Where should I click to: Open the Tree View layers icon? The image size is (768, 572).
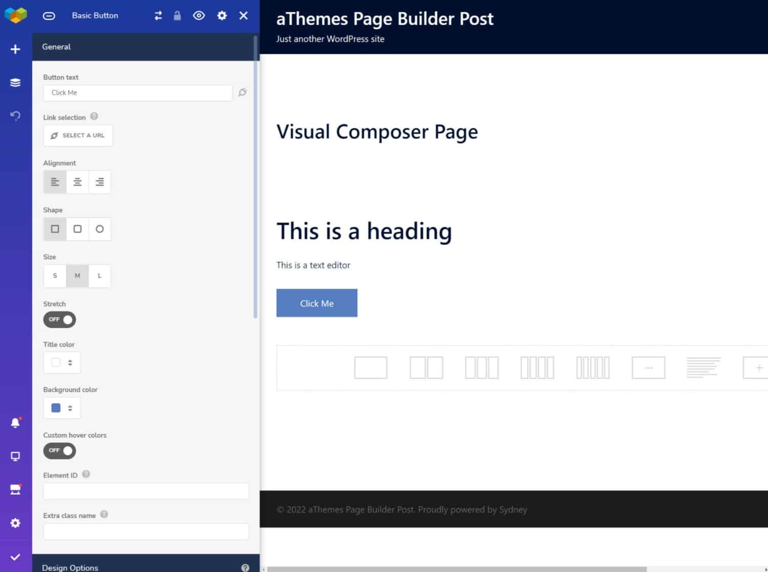[x=15, y=83]
